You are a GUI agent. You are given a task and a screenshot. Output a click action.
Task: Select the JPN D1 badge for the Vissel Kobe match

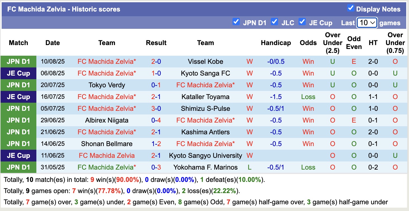tap(18, 61)
